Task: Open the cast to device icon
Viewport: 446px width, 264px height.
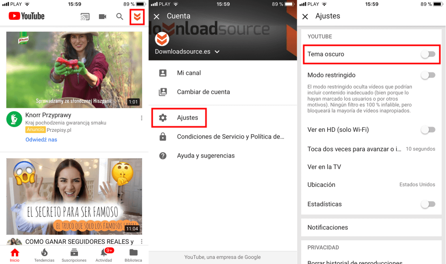Action: [x=85, y=17]
